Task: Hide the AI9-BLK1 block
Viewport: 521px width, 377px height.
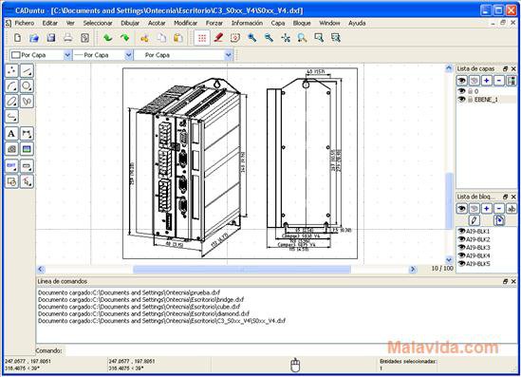Action: 461,231
